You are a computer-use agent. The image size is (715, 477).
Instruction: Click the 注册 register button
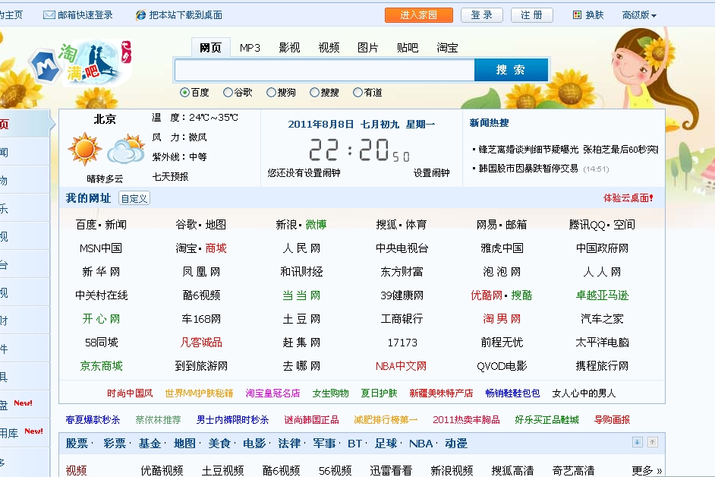[x=531, y=15]
